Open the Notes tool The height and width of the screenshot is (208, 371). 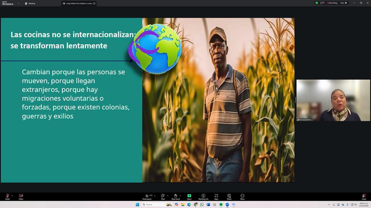pos(229,197)
